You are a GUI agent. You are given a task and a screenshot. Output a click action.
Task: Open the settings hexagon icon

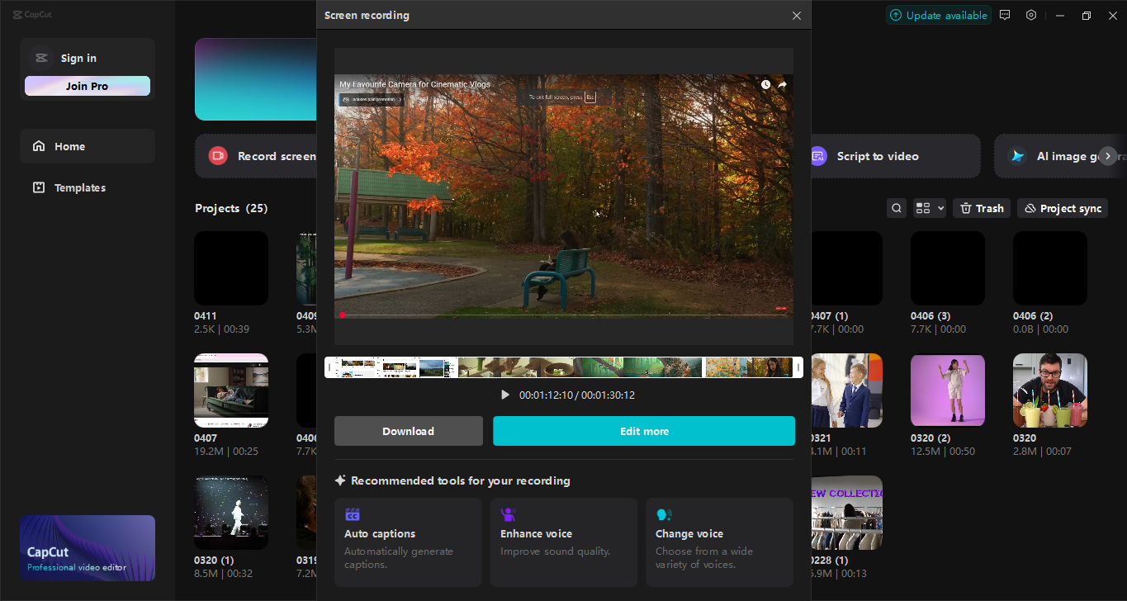click(1031, 15)
